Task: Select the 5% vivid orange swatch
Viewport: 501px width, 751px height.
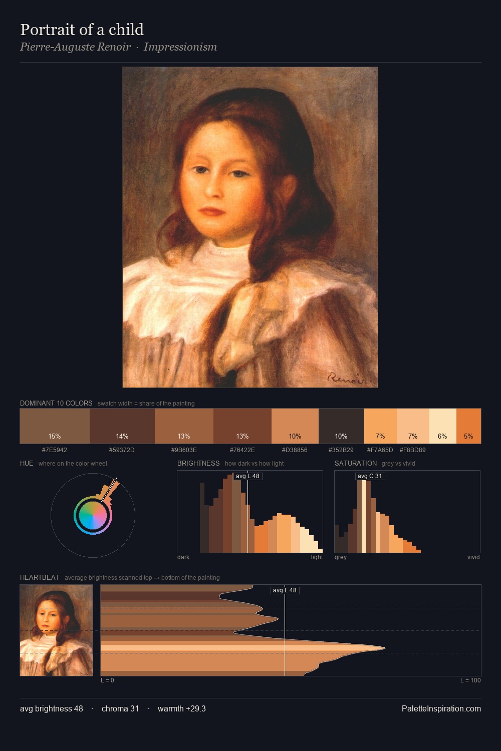Action: click(468, 426)
